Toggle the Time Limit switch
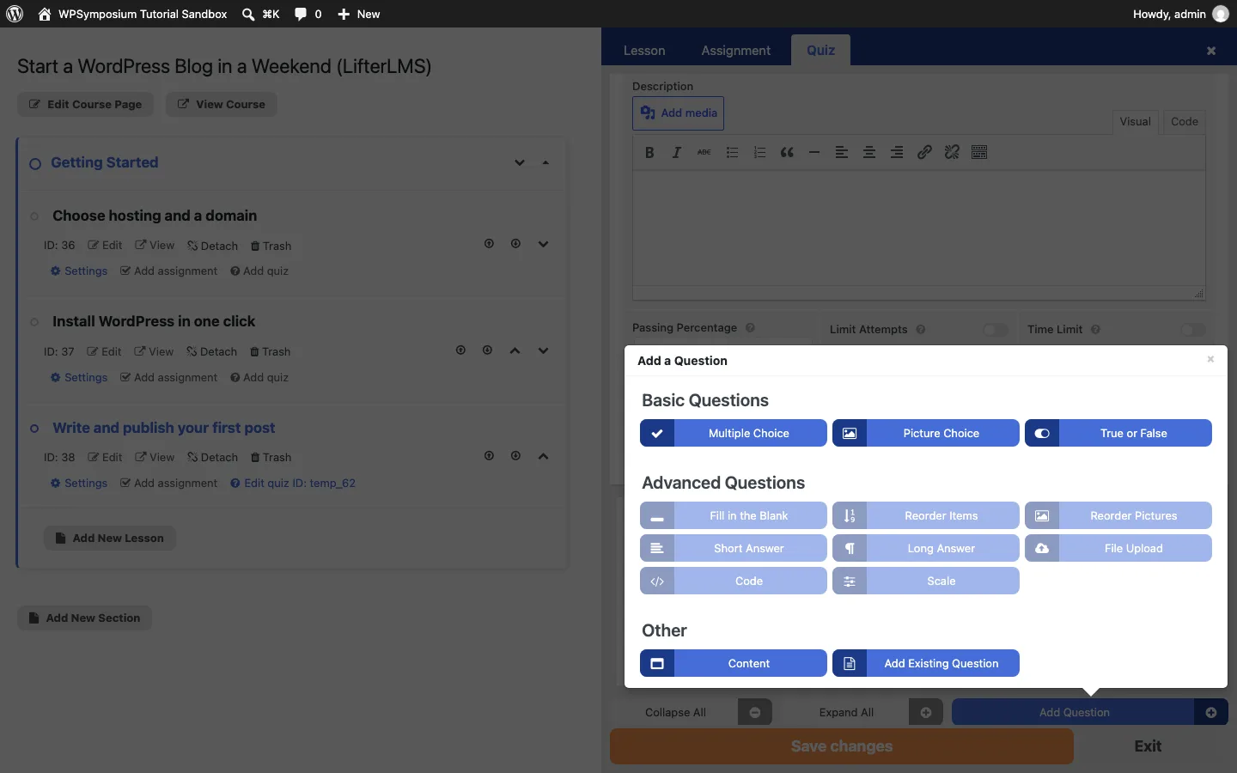 pos(1193,330)
